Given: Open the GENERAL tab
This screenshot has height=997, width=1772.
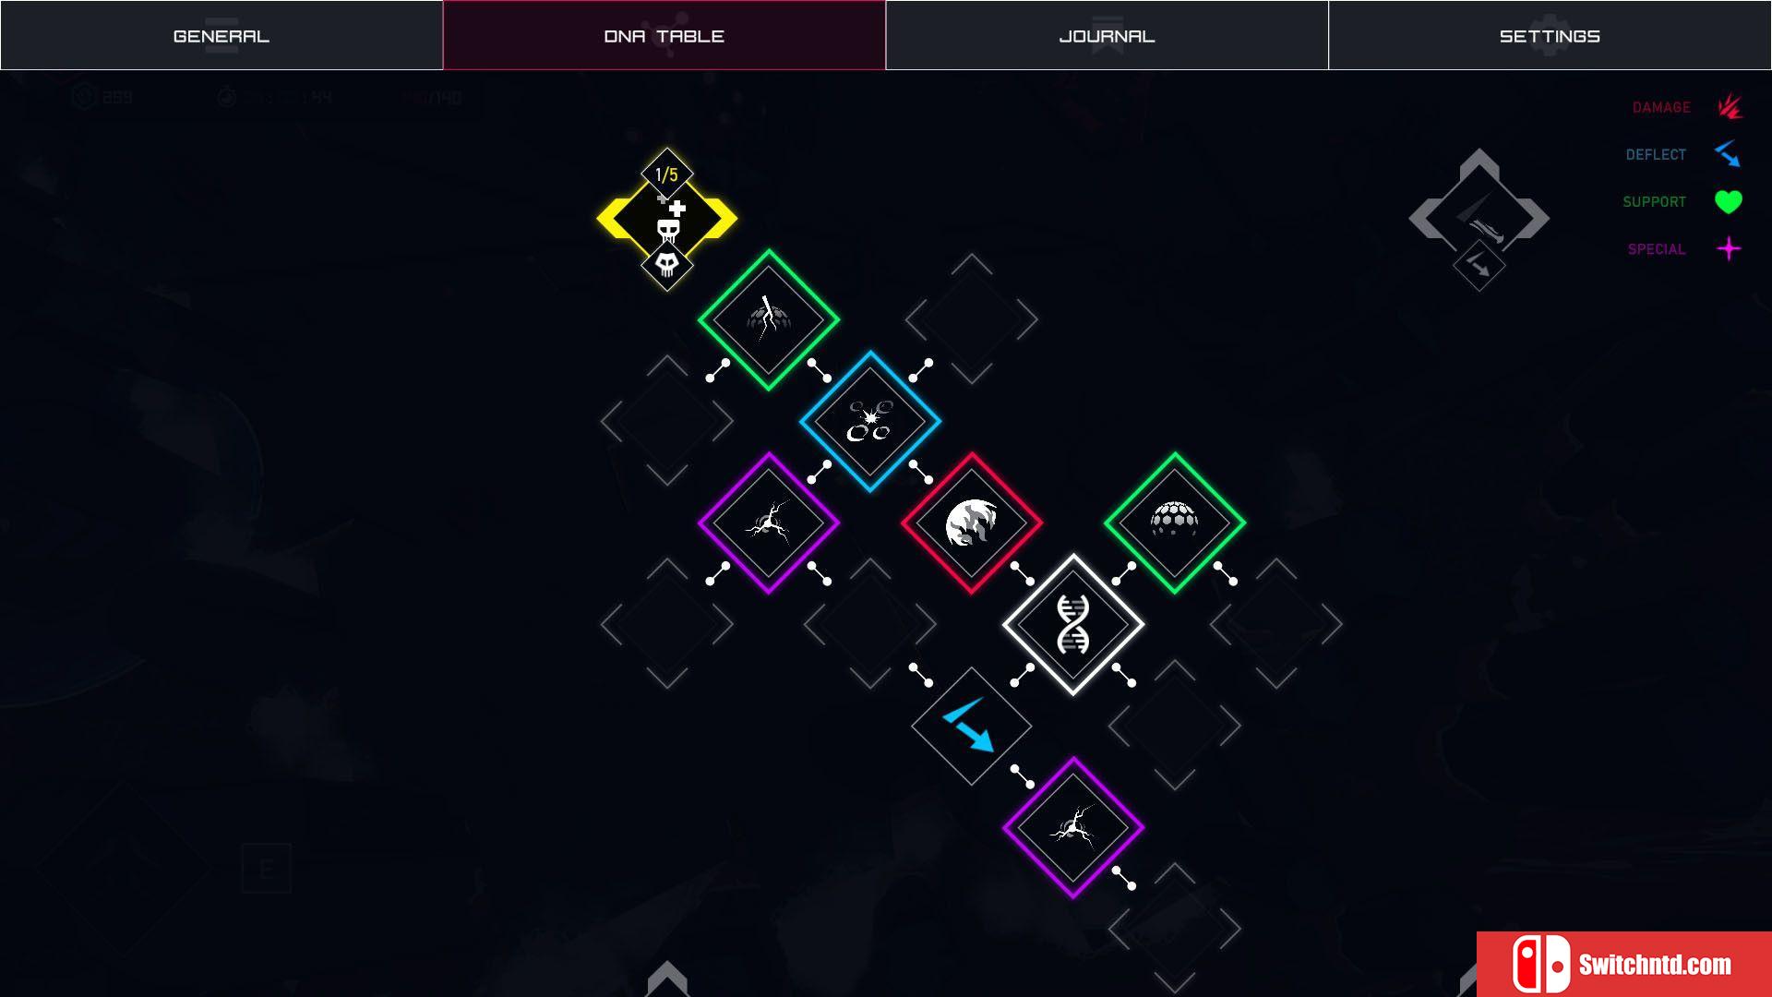Looking at the screenshot, I should (x=221, y=35).
